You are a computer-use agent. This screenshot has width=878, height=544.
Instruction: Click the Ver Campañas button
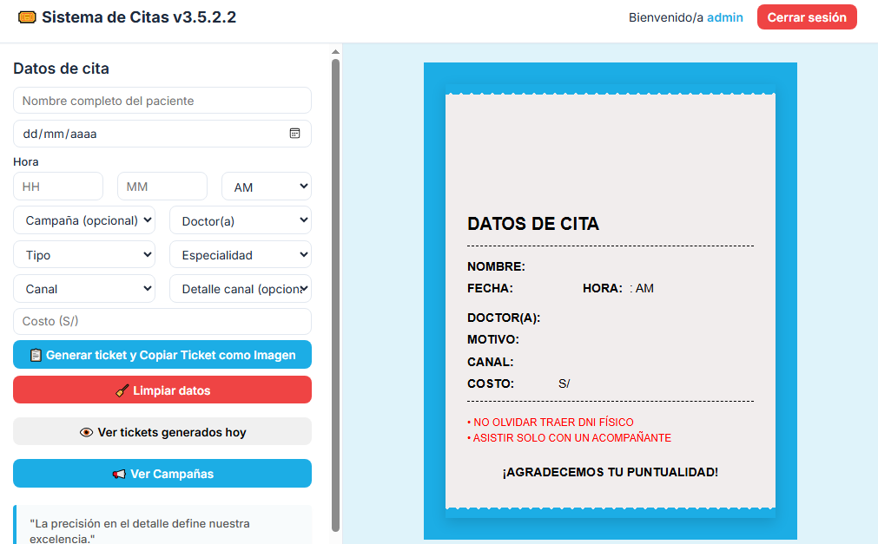(x=162, y=474)
